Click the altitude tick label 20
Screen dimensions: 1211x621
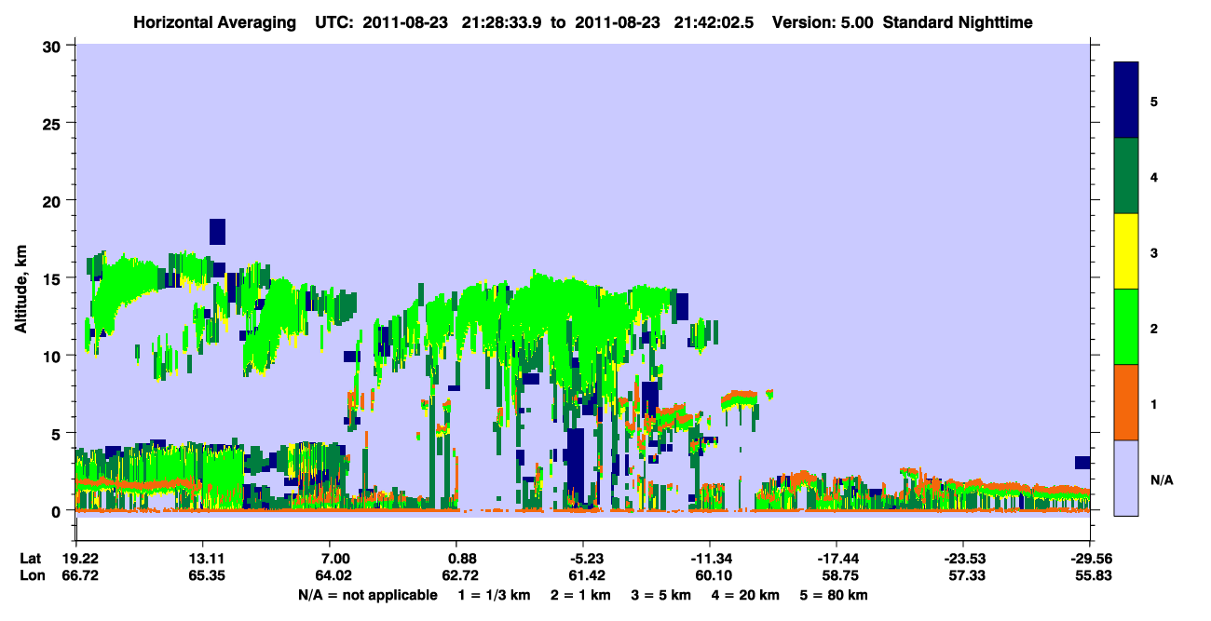click(52, 200)
